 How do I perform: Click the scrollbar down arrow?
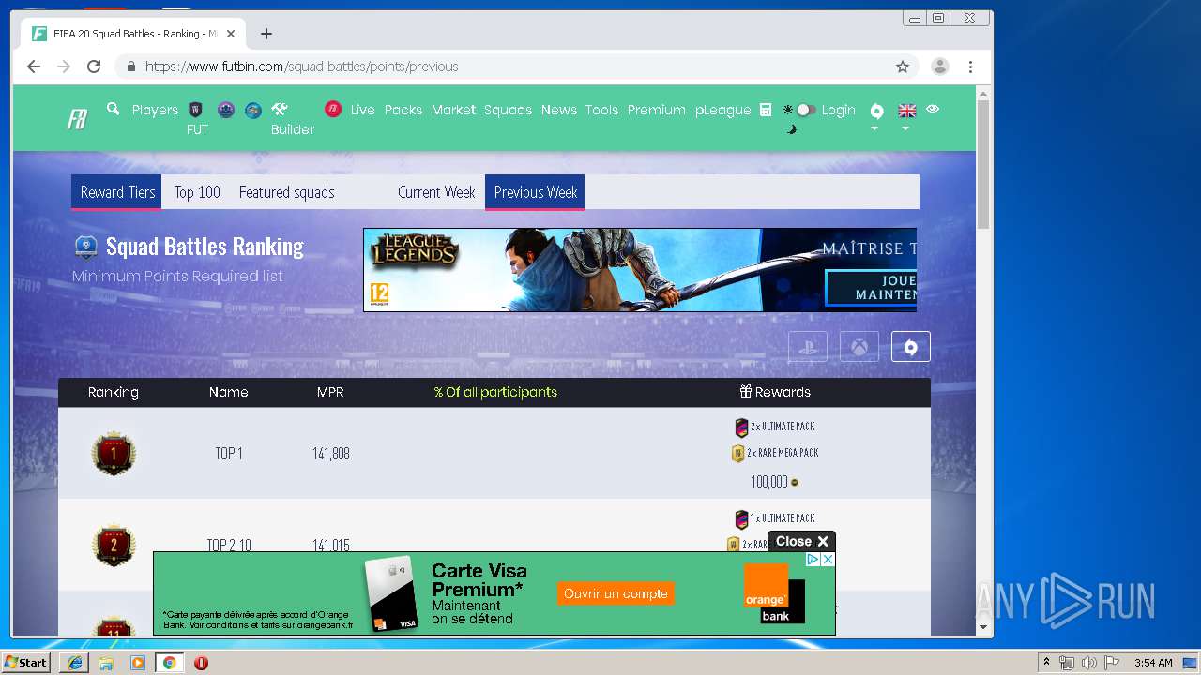(x=983, y=627)
